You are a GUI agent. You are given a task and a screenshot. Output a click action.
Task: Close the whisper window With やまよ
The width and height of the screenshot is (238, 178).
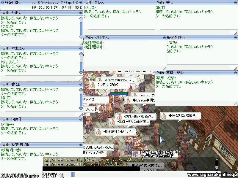pos(81,13)
